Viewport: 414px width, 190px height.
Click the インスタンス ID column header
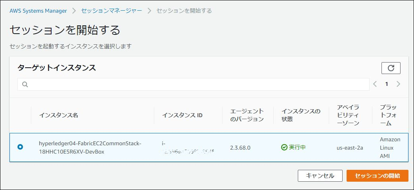point(182,115)
